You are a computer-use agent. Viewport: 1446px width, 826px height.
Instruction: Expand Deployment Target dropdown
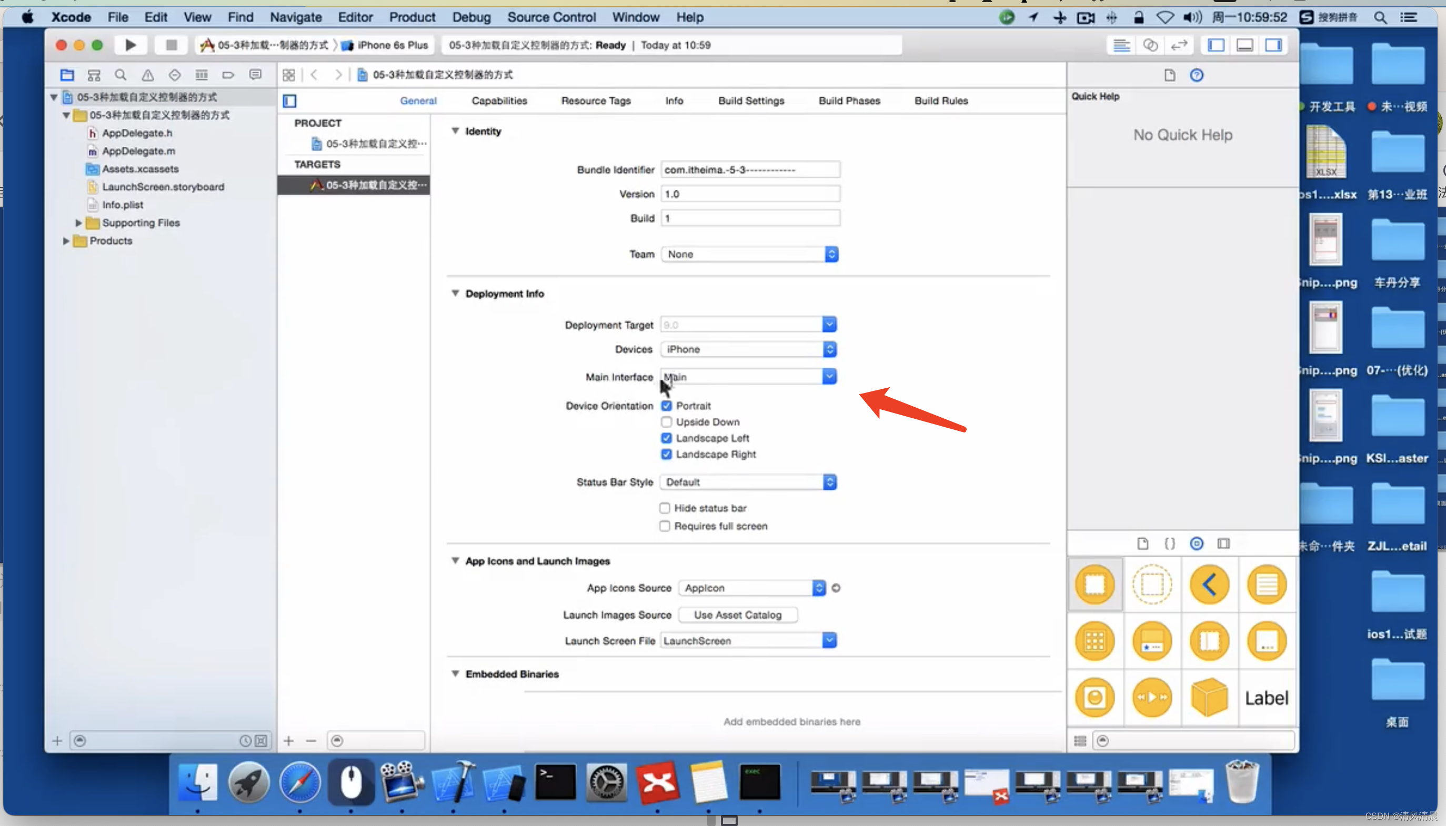[x=829, y=325]
